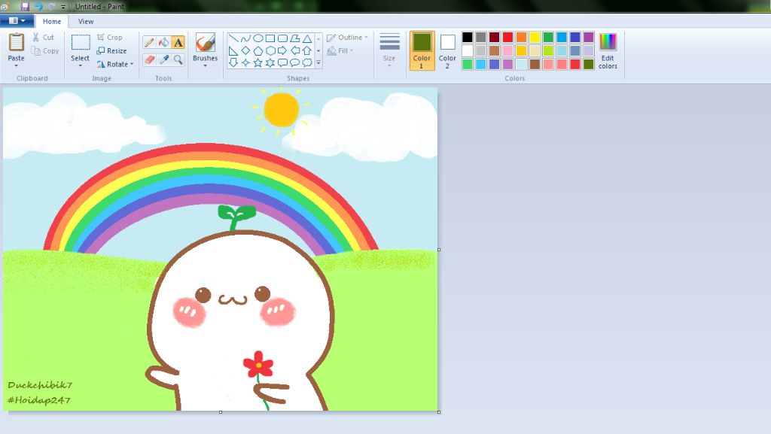The image size is (771, 434).
Task: Choose the Up arrow shape
Action: 307,50
